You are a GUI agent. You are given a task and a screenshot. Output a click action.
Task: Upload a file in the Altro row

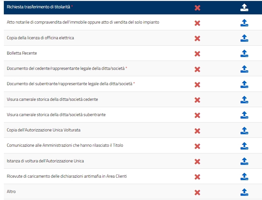point(244,192)
